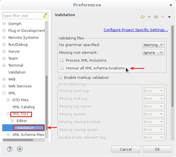Select Run/Debug tree item
The height and width of the screenshot is (157, 176).
point(18,45)
